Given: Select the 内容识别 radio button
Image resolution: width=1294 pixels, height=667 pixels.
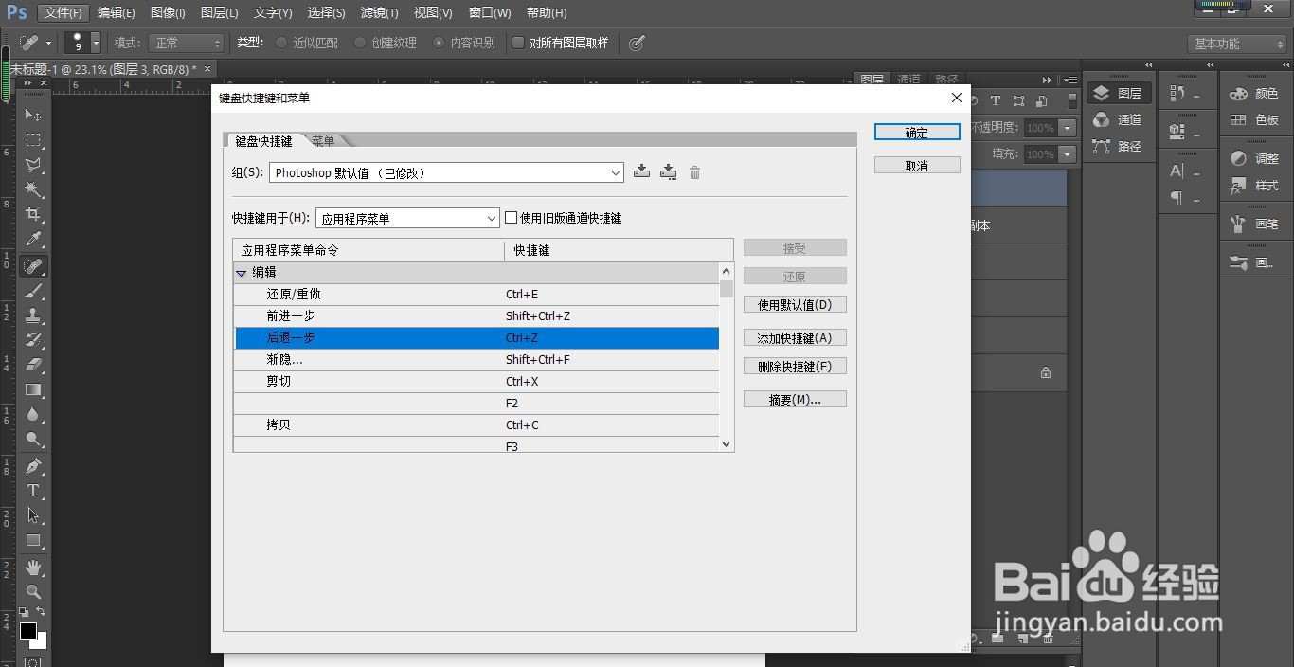Looking at the screenshot, I should pyautogui.click(x=438, y=42).
